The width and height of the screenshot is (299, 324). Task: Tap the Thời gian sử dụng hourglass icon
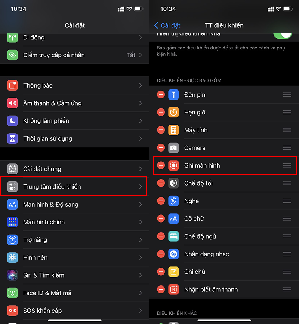12,138
